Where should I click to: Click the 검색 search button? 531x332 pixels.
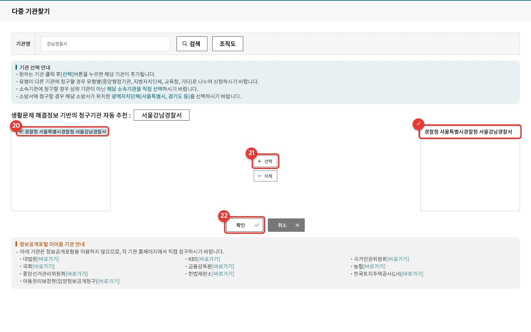pyautogui.click(x=192, y=44)
